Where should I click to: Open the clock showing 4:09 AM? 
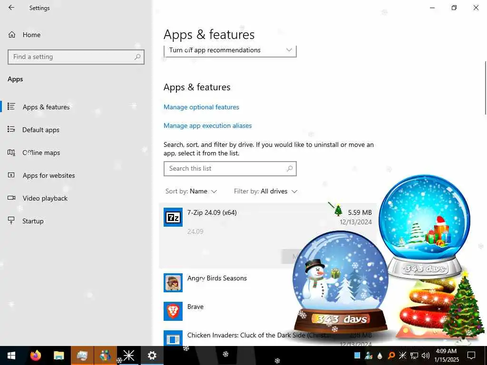pos(446,355)
